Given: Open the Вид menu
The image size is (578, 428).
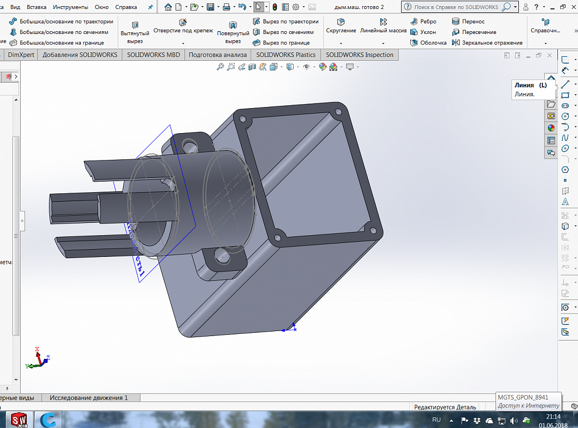Looking at the screenshot, I should (15, 7).
